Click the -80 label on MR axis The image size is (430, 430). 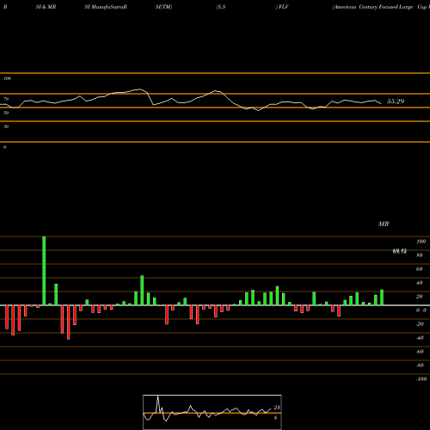[x=420, y=365]
